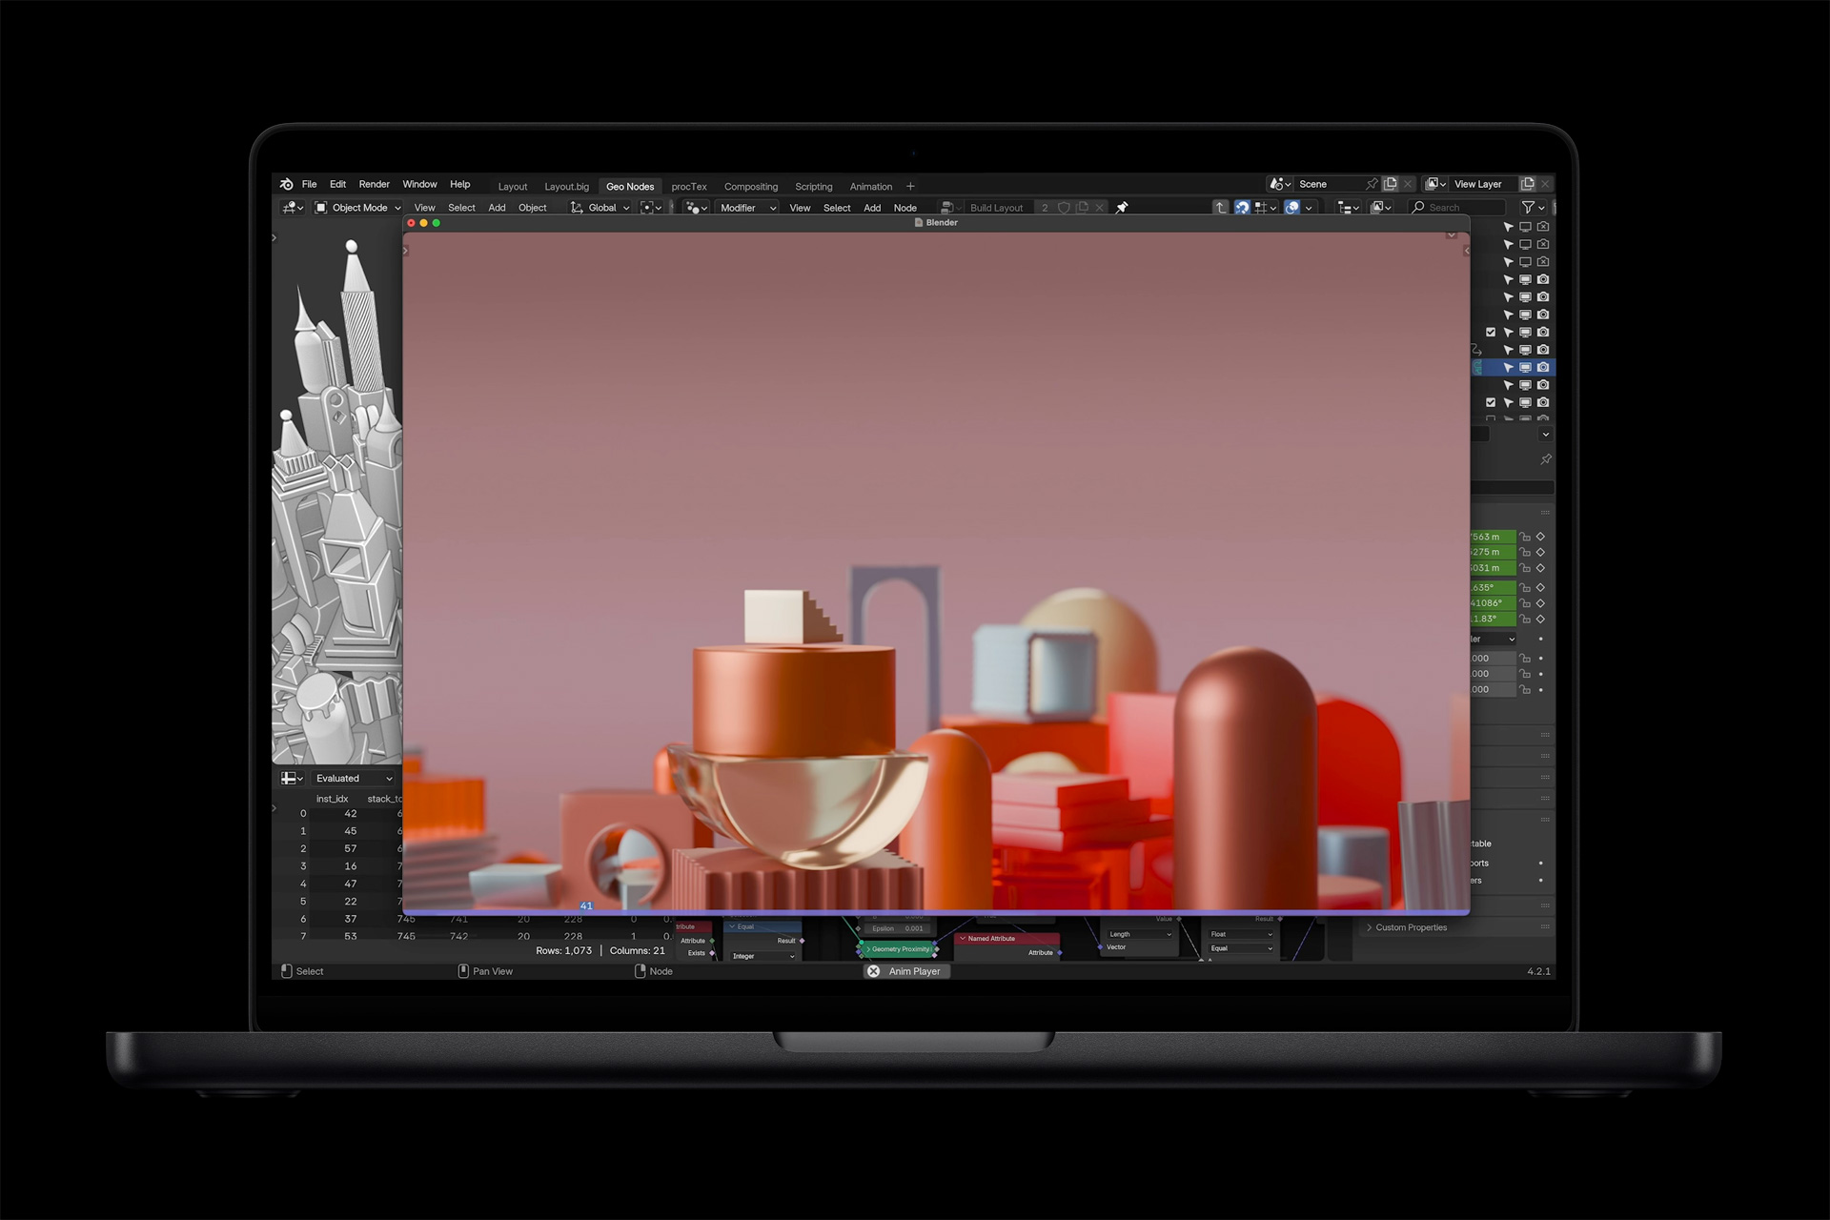Pin the current Scene with the pushpin icon

1372,184
